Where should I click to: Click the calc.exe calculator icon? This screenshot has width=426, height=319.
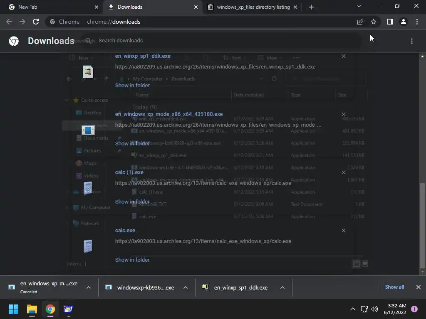pos(88,246)
